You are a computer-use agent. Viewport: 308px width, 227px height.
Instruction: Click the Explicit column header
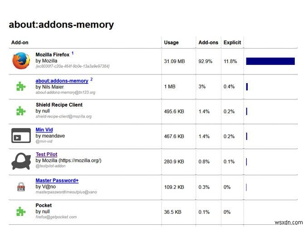232,43
